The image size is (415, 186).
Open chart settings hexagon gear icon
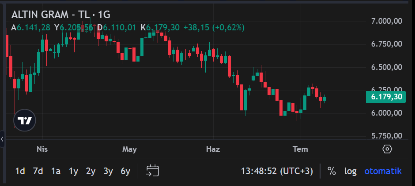387,149
